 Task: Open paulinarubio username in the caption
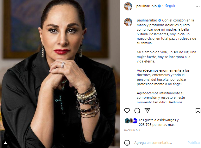pyautogui.click(x=147, y=20)
